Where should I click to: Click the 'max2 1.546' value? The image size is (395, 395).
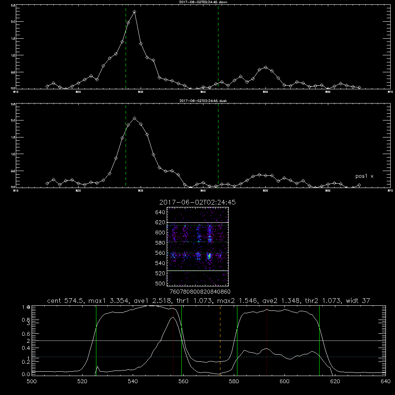point(237,301)
